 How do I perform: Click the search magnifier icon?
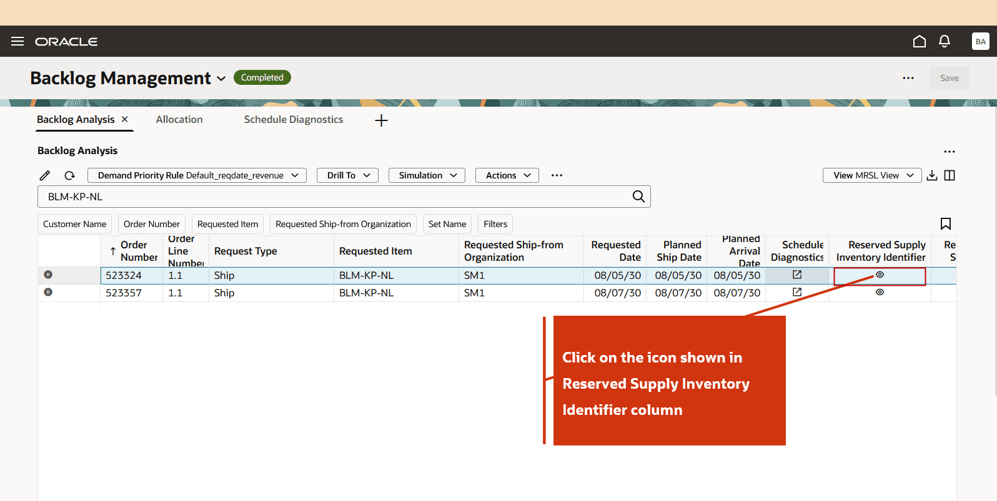click(638, 197)
